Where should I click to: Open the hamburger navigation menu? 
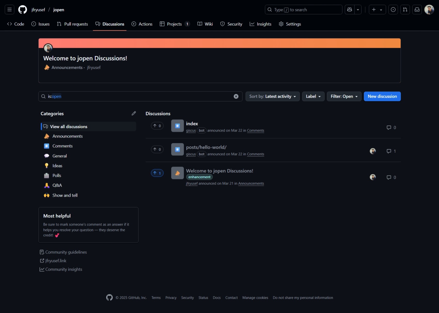pos(9,10)
